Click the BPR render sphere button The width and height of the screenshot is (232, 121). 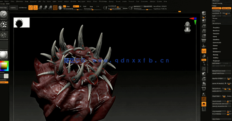tap(204, 13)
